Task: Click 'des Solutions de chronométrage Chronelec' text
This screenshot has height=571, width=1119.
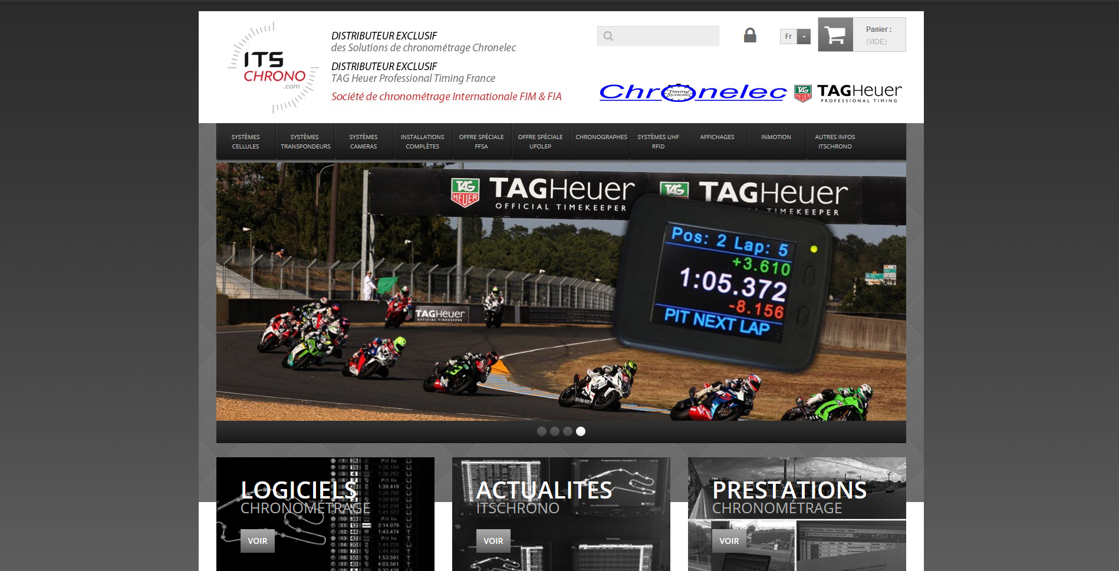Action: 423,48
